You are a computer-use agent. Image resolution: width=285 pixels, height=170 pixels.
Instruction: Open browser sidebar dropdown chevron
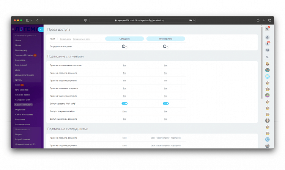click(32, 20)
